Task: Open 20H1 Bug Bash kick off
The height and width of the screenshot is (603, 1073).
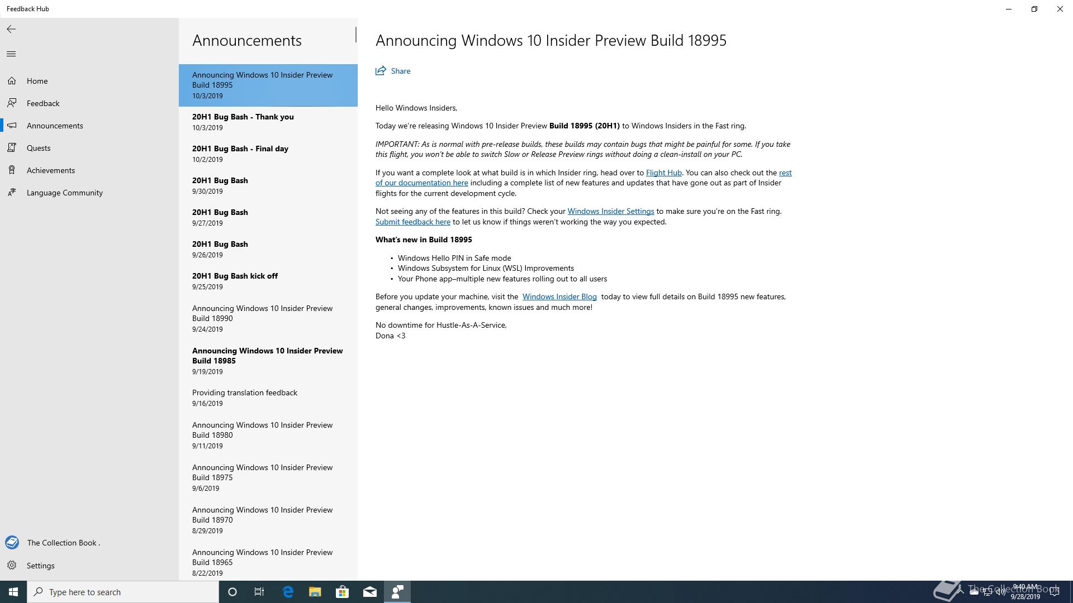Action: (268, 281)
